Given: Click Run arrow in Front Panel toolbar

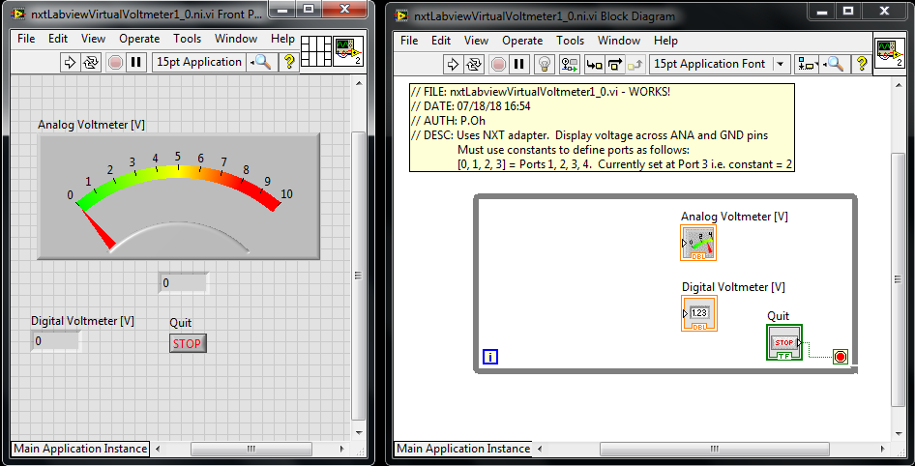Looking at the screenshot, I should coord(70,62).
